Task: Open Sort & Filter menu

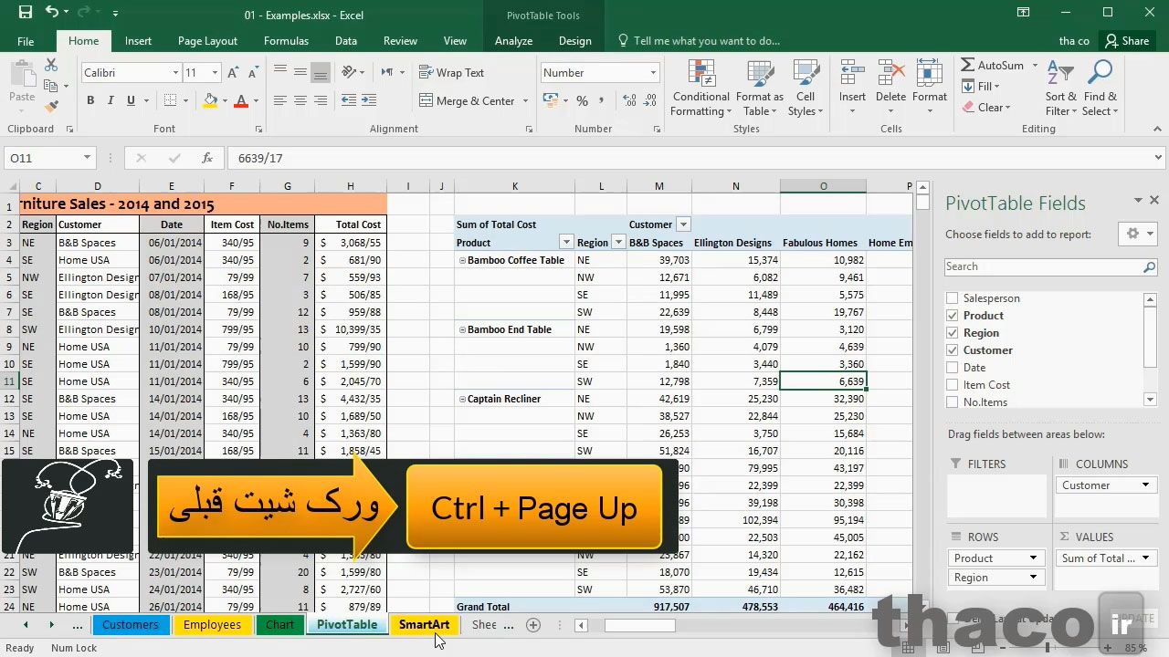Action: pos(1060,89)
